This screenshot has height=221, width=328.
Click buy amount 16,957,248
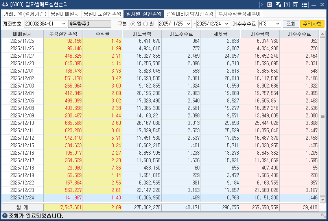(267, 108)
